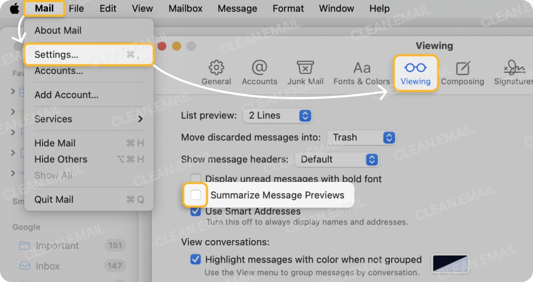
Task: Open Show message headers Default dropdown
Action: pos(337,159)
